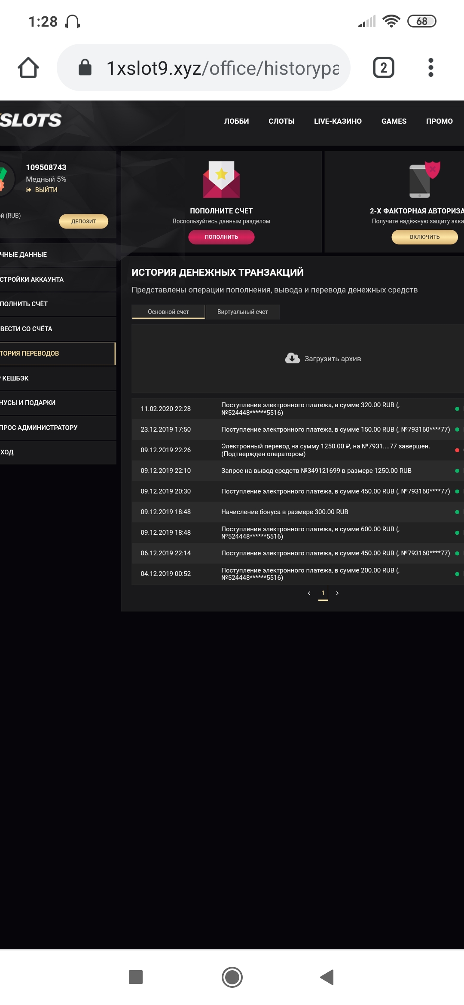Open the browser three-dot menu
464x1005 pixels.
click(x=430, y=68)
